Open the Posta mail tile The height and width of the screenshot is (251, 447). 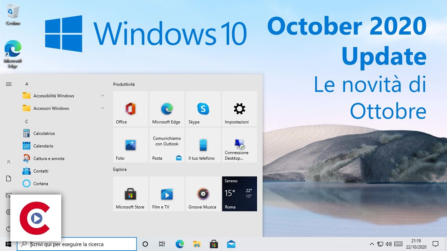click(167, 145)
